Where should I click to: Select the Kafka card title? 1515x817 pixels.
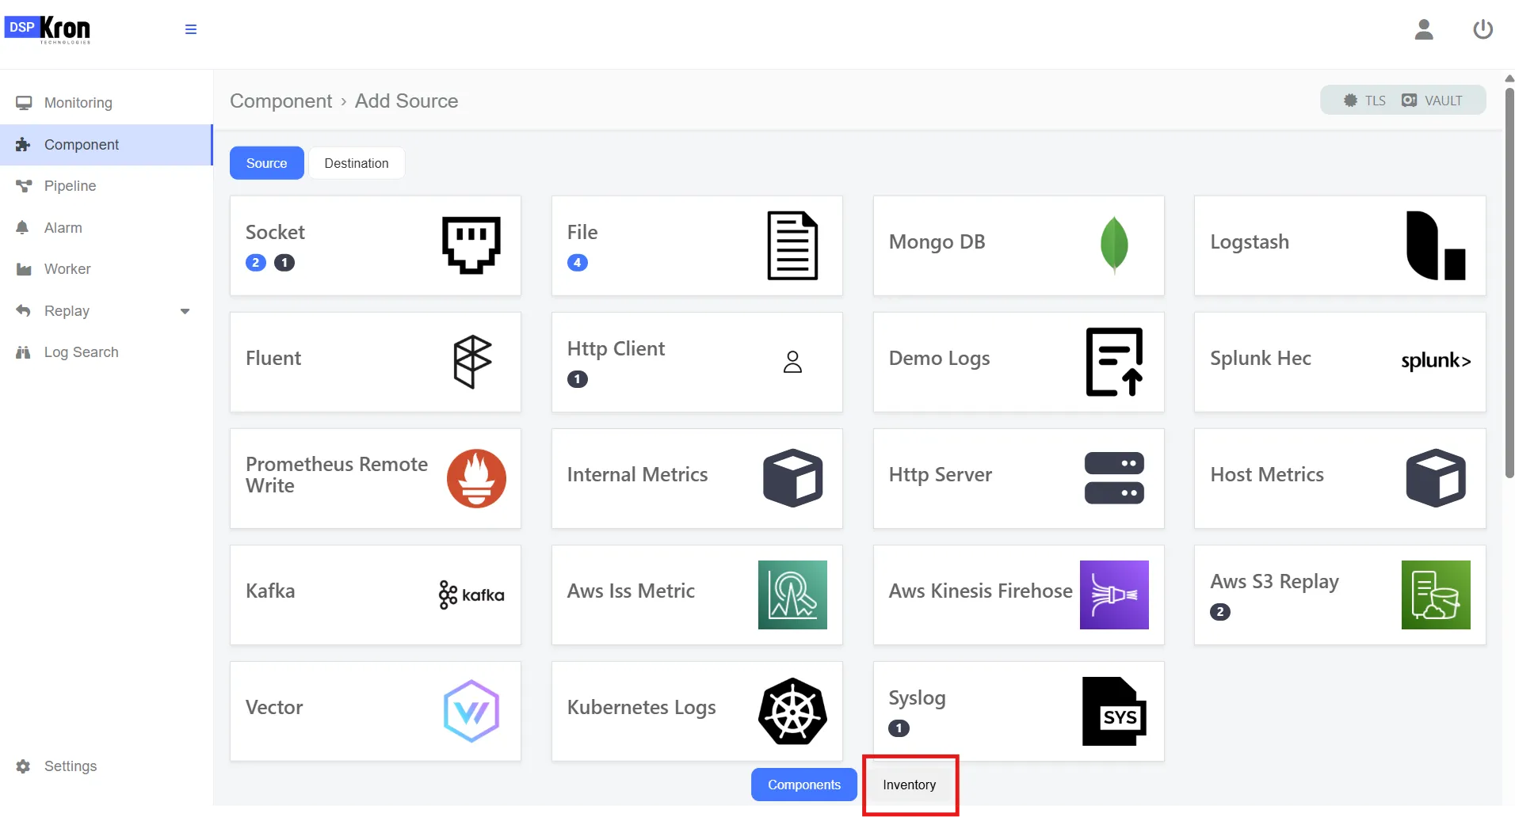(270, 591)
